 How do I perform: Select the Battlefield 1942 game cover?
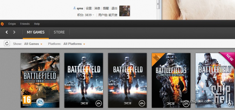(40, 80)
